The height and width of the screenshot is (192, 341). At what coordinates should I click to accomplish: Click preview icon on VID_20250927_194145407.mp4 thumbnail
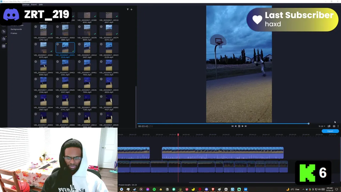pyautogui.click(x=79, y=44)
